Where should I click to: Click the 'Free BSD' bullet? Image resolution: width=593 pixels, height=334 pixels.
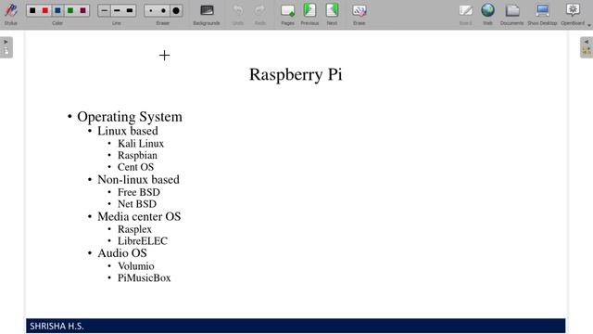[x=139, y=192]
